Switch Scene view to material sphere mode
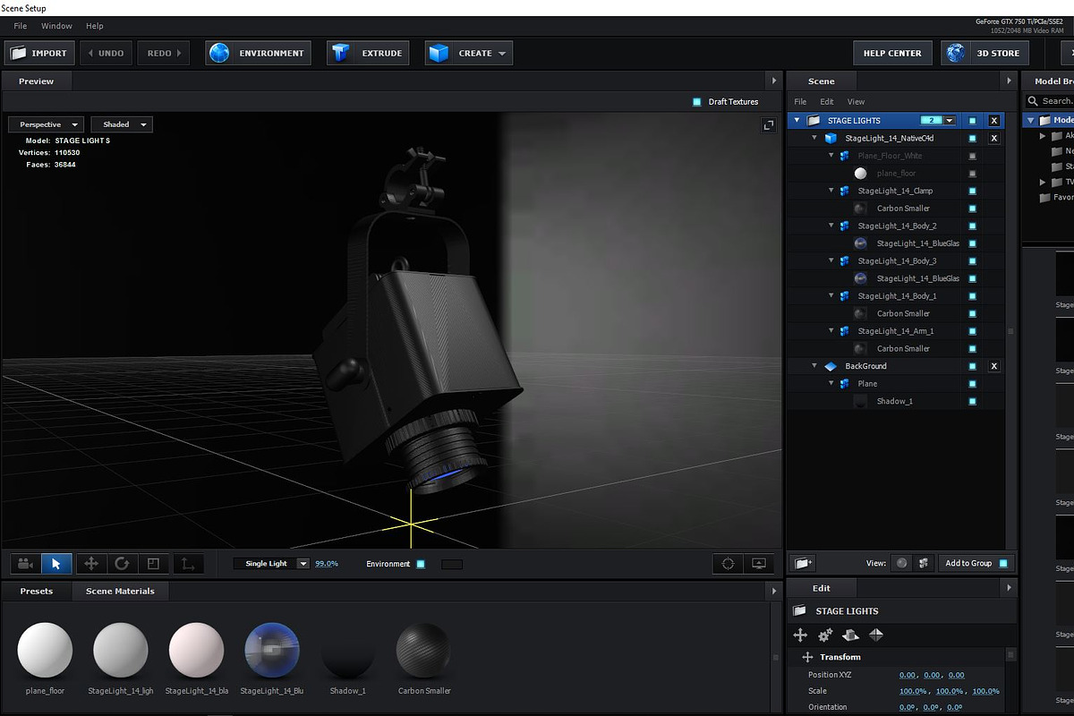The height and width of the screenshot is (716, 1074). [x=901, y=563]
